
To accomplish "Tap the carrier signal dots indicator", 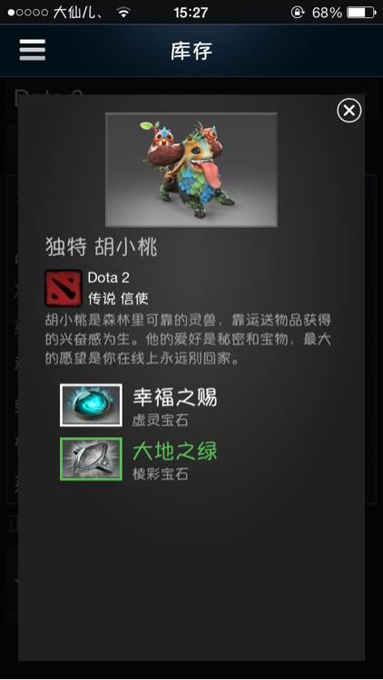I will (28, 13).
